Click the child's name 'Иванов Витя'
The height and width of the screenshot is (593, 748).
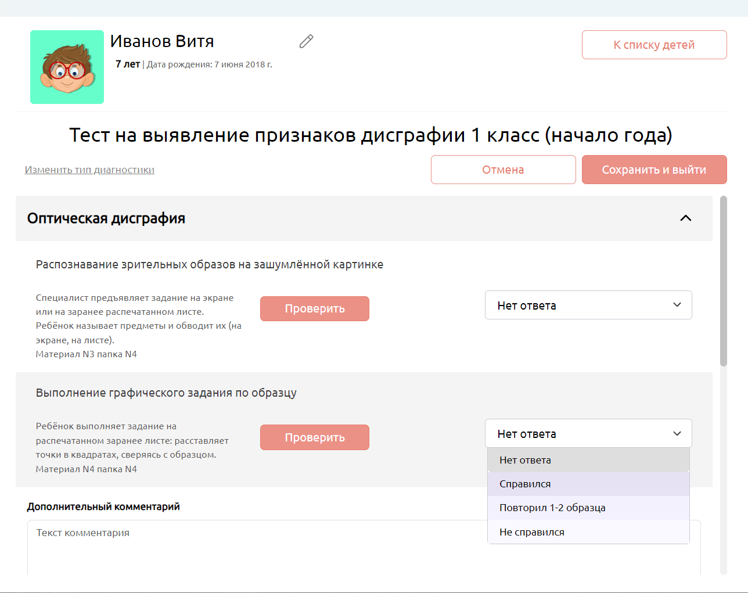coord(162,41)
